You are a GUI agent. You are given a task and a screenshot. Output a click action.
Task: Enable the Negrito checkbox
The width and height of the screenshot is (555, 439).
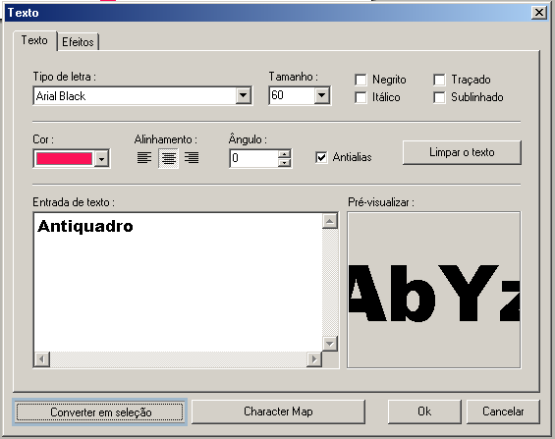tap(361, 80)
